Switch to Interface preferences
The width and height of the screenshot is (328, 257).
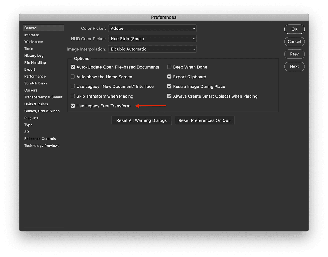[x=44, y=35]
